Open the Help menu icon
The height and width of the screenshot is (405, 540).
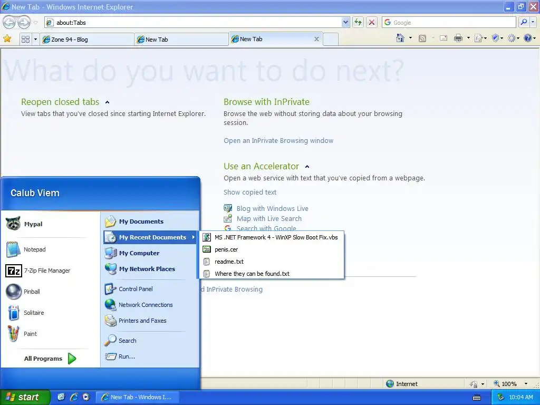tap(529, 38)
